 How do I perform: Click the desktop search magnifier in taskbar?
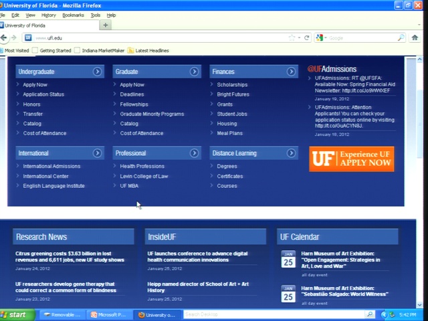pyautogui.click(x=370, y=314)
